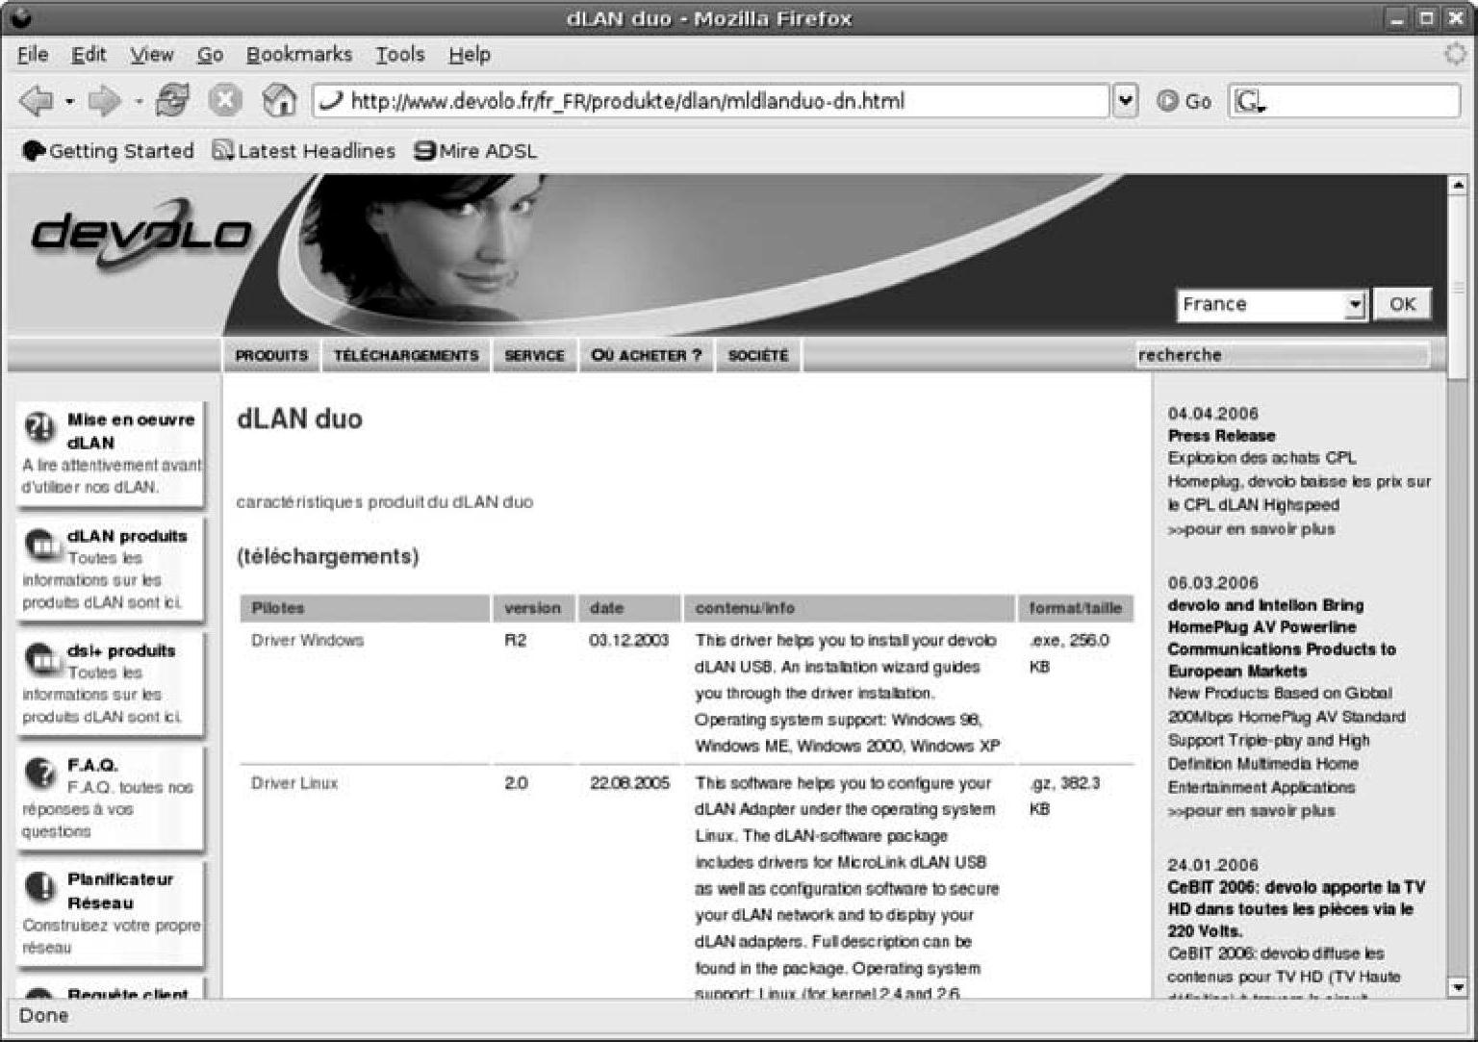Follow the pour en savoir plus link under Press Release
The height and width of the screenshot is (1042, 1478).
pos(1252,528)
